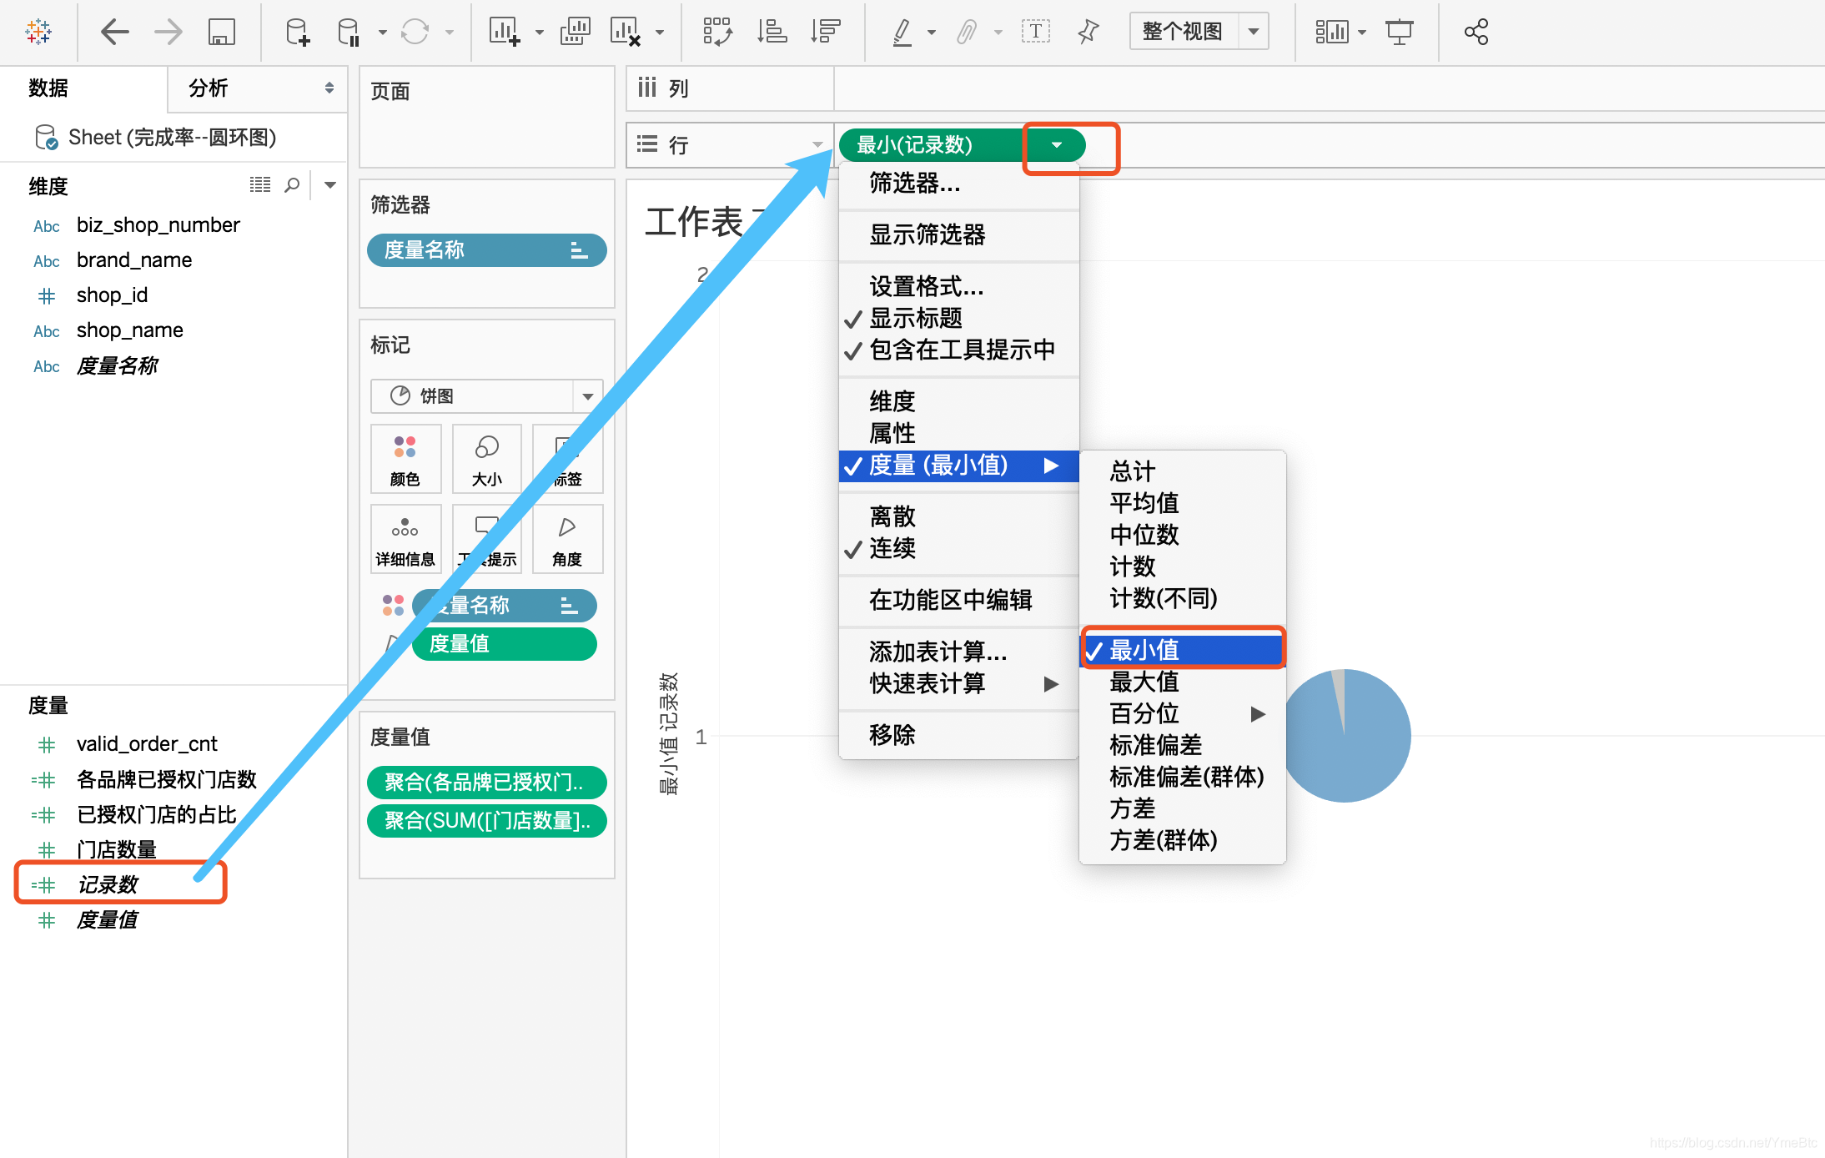Select 在功能区中编辑 menu entry
Screen dimensions: 1825x1158
[x=958, y=600]
